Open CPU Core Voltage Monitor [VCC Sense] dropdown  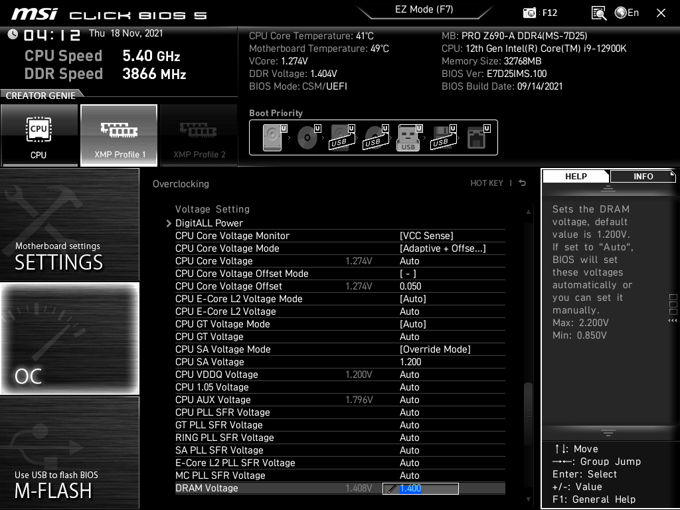(x=426, y=236)
